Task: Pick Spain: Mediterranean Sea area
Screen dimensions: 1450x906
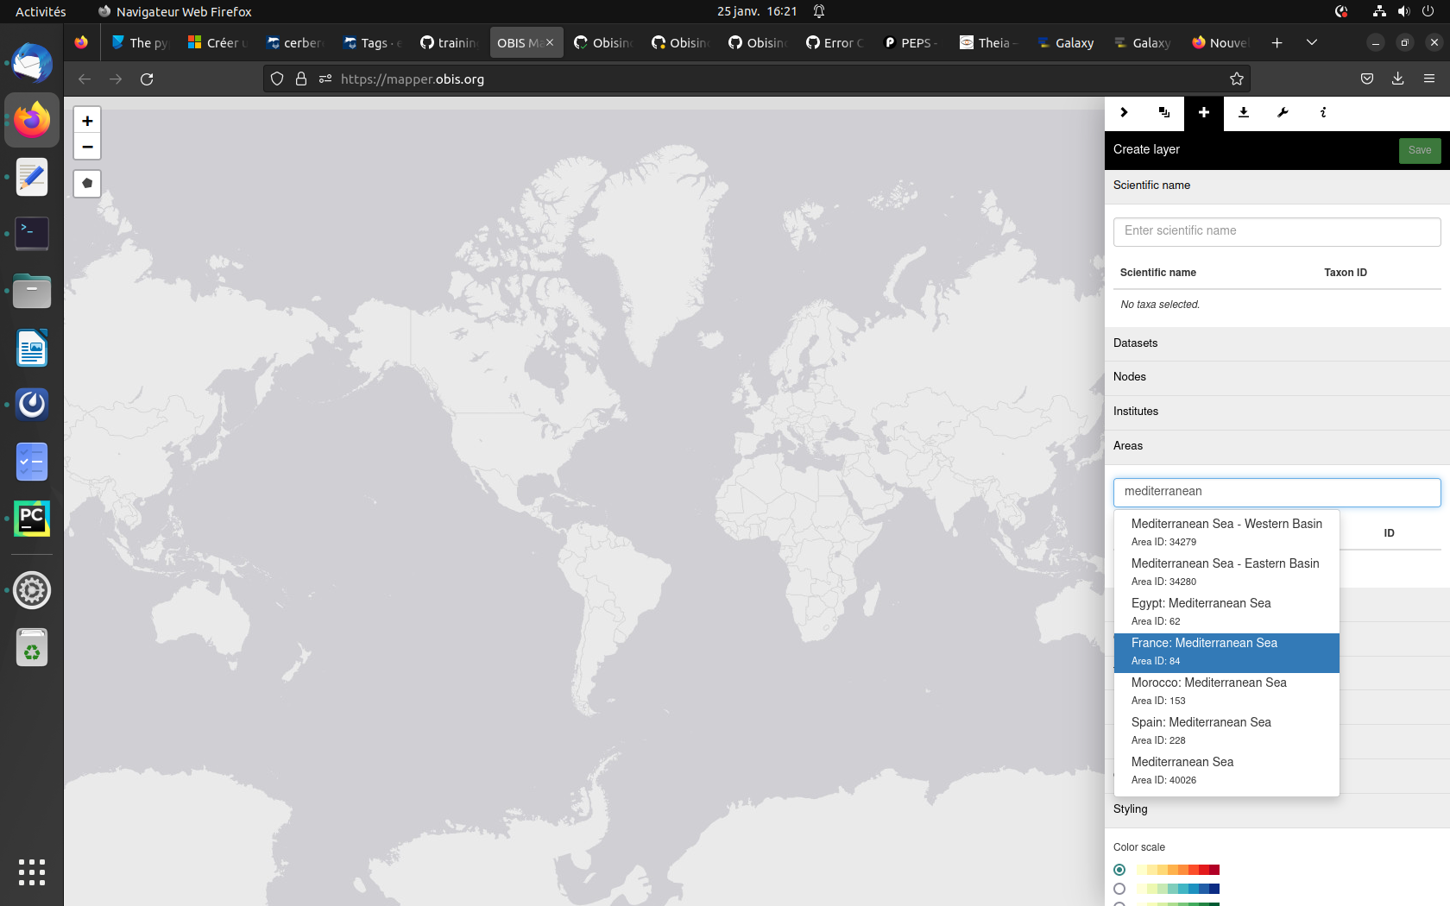Action: click(x=1226, y=731)
